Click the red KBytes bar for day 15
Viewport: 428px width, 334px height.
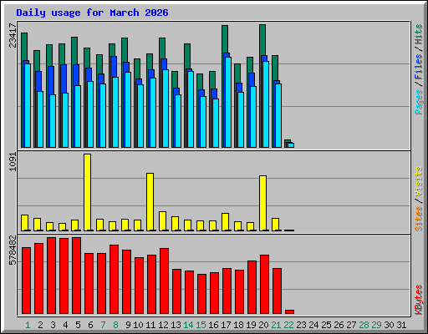click(202, 294)
